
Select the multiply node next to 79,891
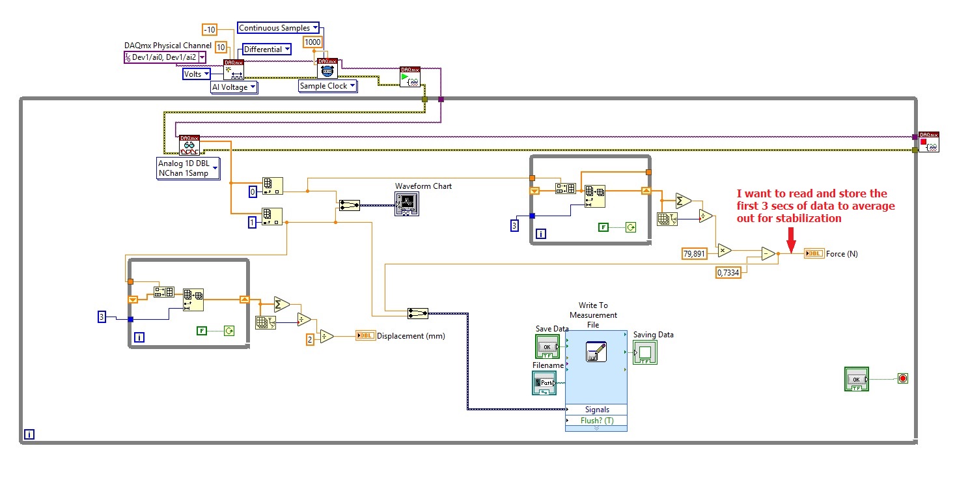[x=724, y=249]
